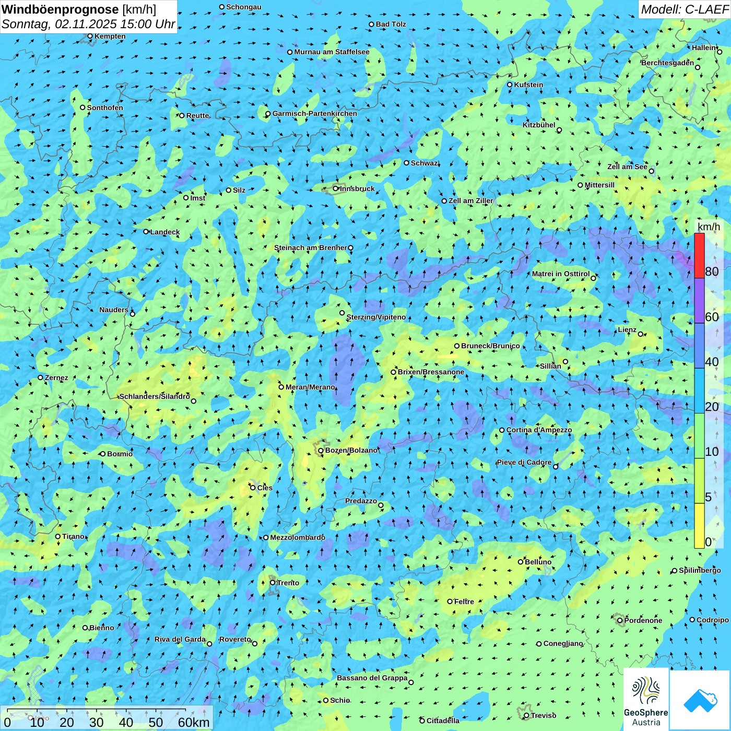The height and width of the screenshot is (731, 731).
Task: Click the Treviso town label
Action: [x=544, y=715]
